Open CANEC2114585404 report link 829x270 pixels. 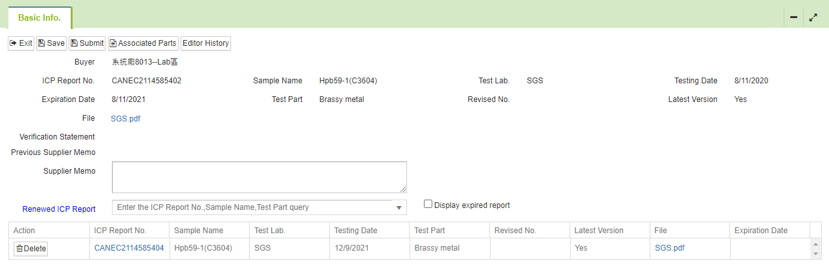pyautogui.click(x=129, y=247)
